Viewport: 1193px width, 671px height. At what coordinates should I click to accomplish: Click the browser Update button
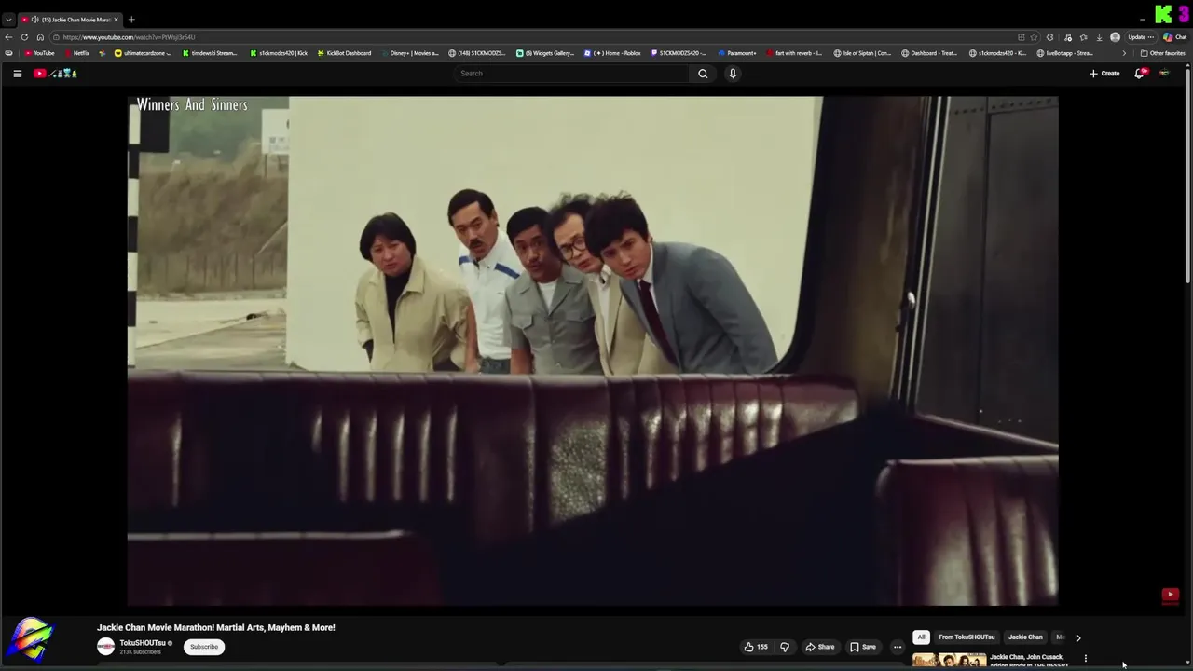click(x=1141, y=37)
